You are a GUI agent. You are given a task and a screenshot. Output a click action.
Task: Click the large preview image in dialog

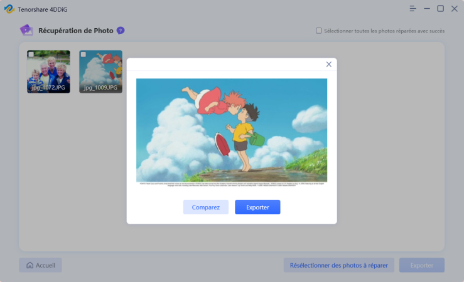tap(232, 132)
